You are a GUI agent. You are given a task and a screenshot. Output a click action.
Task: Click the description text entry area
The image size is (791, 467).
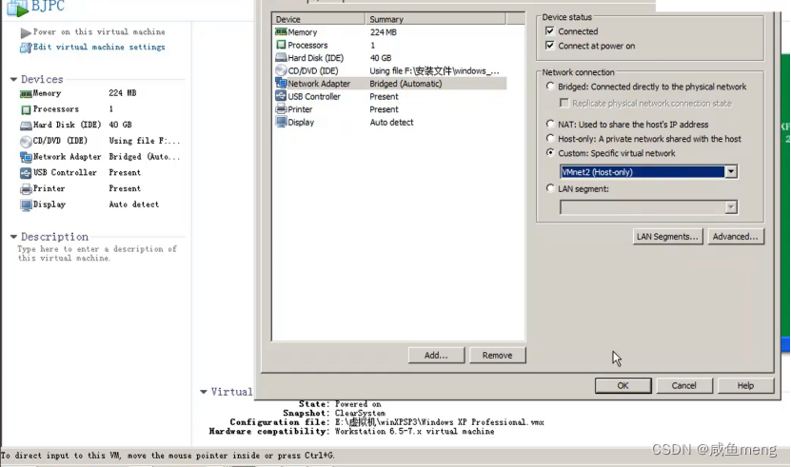(x=97, y=253)
